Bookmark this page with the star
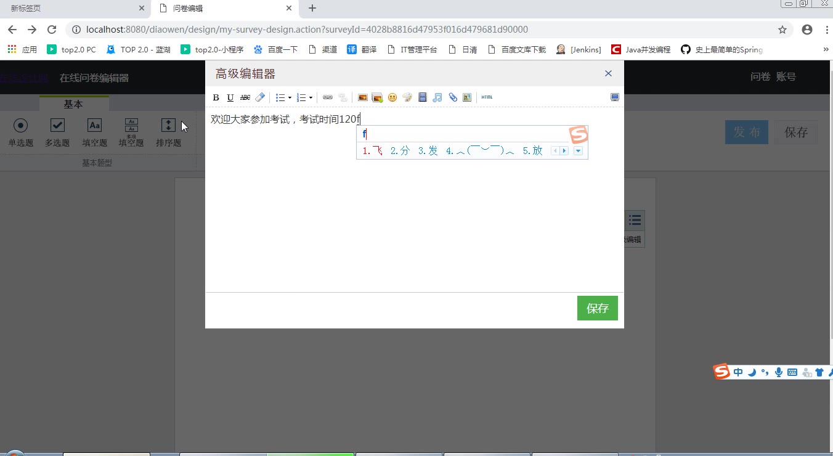Image resolution: width=833 pixels, height=456 pixels. point(782,30)
